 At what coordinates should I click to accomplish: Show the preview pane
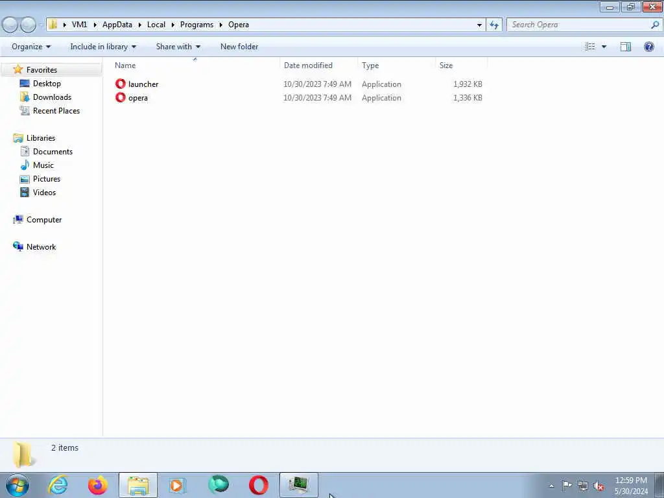[x=626, y=47]
